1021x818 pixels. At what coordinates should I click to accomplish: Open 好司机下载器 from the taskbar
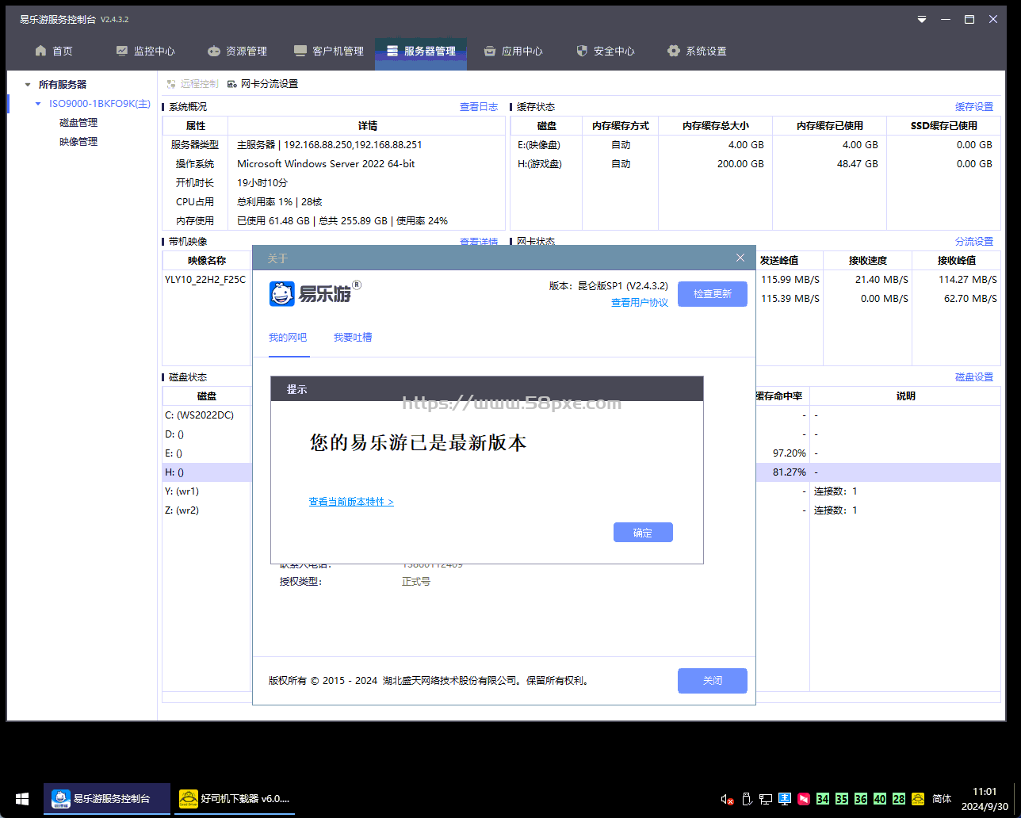(x=234, y=799)
